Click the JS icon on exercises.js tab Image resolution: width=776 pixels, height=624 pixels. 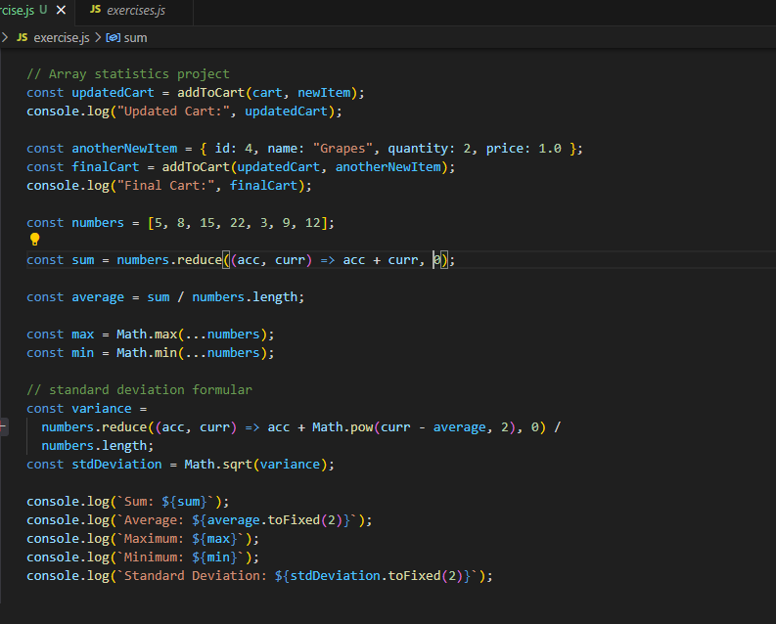click(96, 10)
